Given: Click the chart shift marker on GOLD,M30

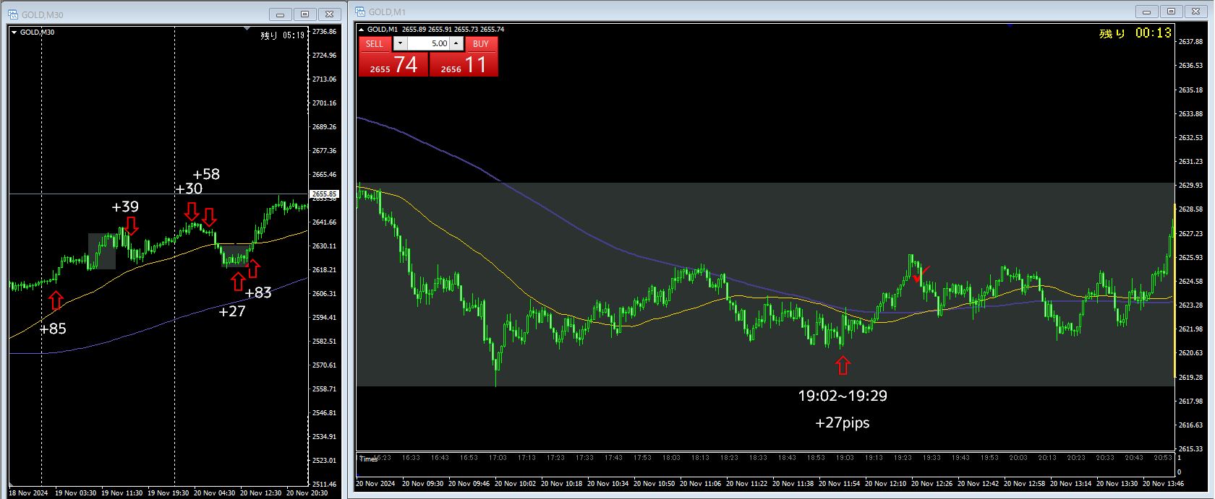Looking at the screenshot, I should [x=247, y=29].
